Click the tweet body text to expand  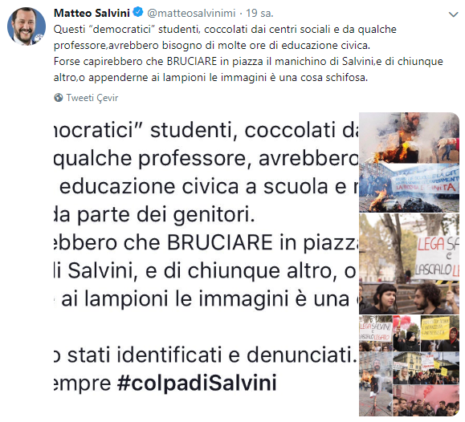pyautogui.click(x=248, y=53)
